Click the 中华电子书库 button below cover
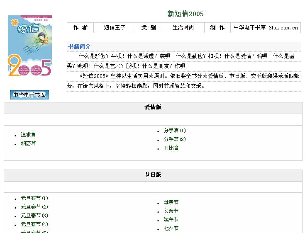 (29, 95)
